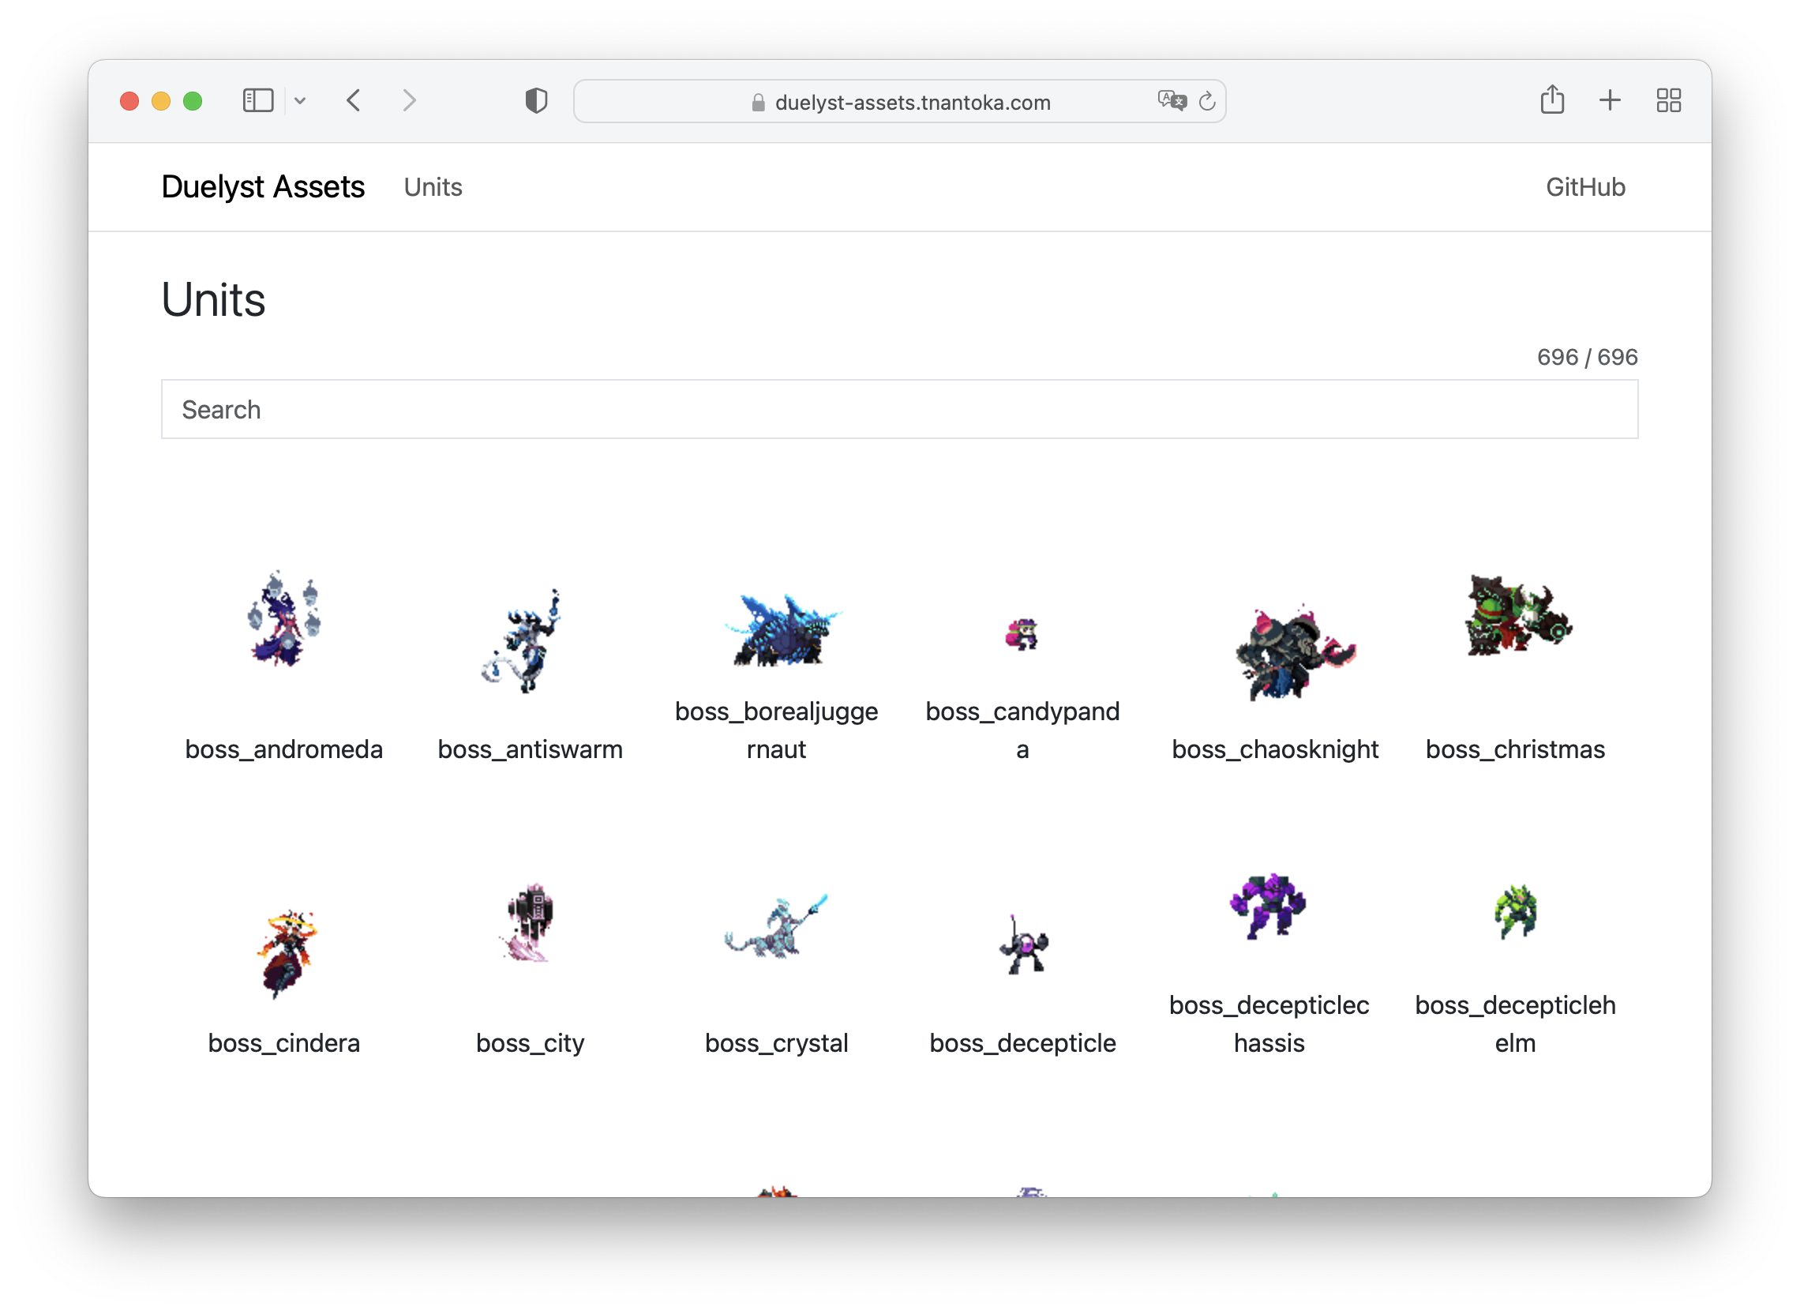The width and height of the screenshot is (1800, 1314).
Task: Open the boss_chaosknight unit thumbnail
Action: (x=1292, y=654)
